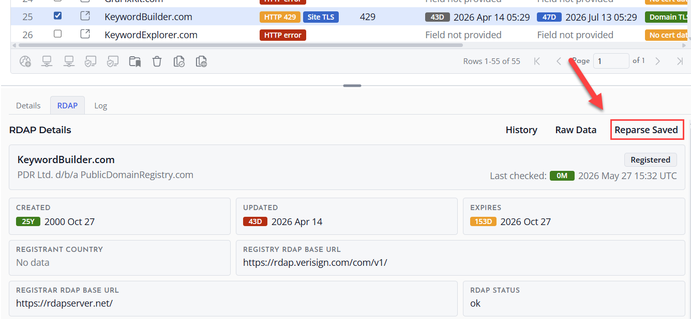Image resolution: width=691 pixels, height=319 pixels.
Task: Click the 47D badge in row 25
Action: [x=549, y=17]
